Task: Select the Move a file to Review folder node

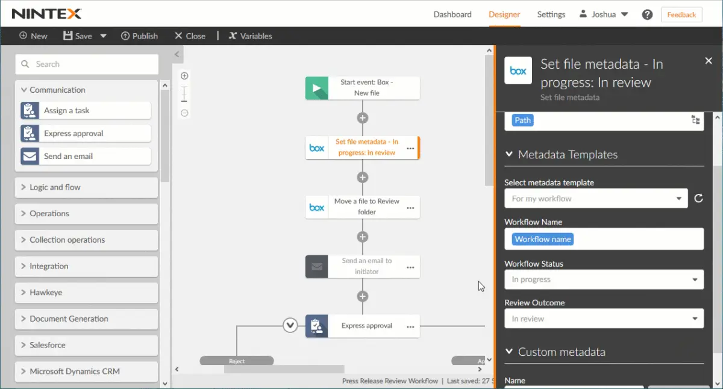Action: point(362,207)
